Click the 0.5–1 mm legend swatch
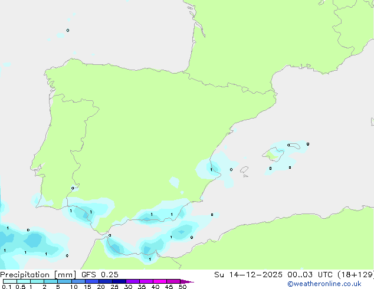Viewport: 374px width, 289px height. (x=24, y=281)
